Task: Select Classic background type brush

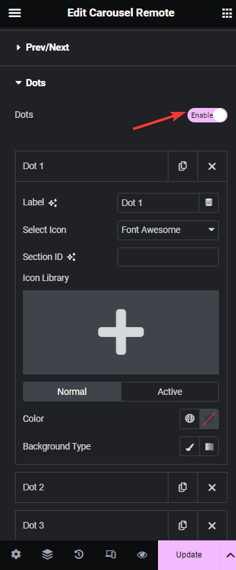Action: [189, 446]
